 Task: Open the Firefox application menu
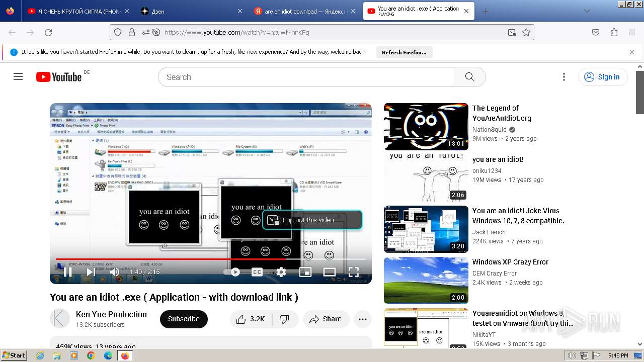pos(632,32)
